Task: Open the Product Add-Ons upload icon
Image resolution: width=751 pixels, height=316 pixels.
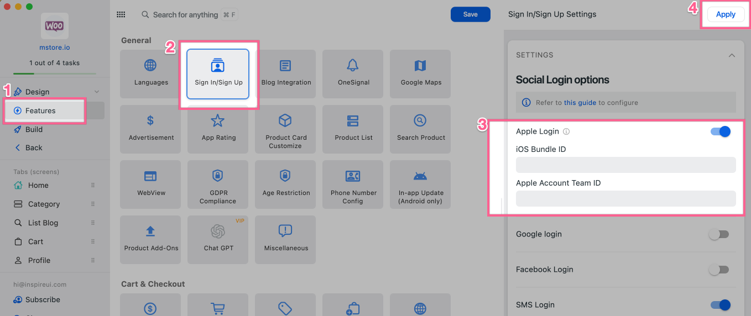Action: (150, 231)
